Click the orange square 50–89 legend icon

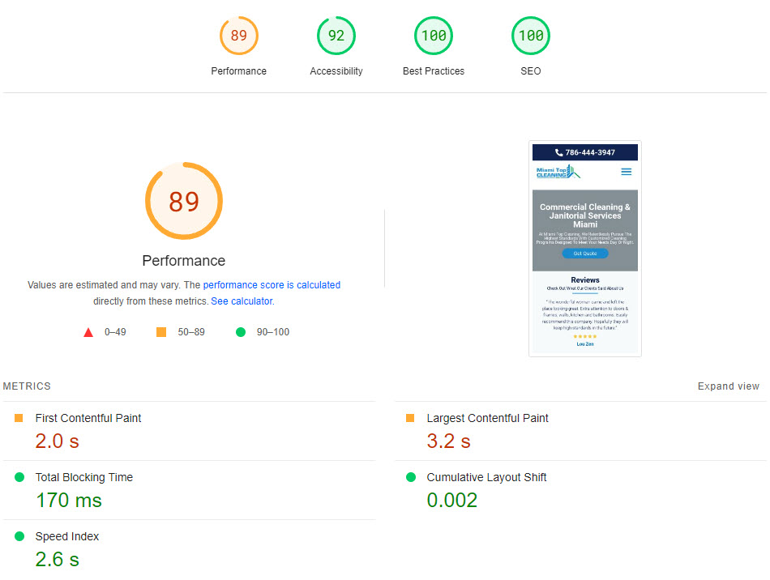coord(161,332)
